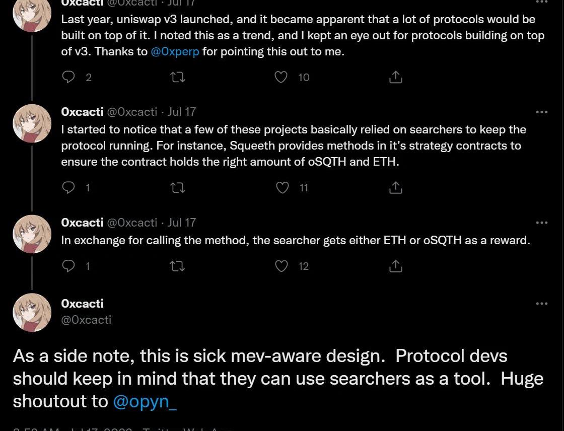Retweet the uniswap v3 launch tweet
The width and height of the screenshot is (564, 431).
pos(178,77)
